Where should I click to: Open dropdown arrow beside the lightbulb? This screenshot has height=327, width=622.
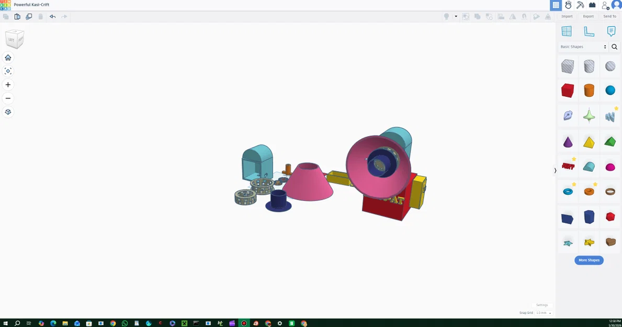pos(456,17)
